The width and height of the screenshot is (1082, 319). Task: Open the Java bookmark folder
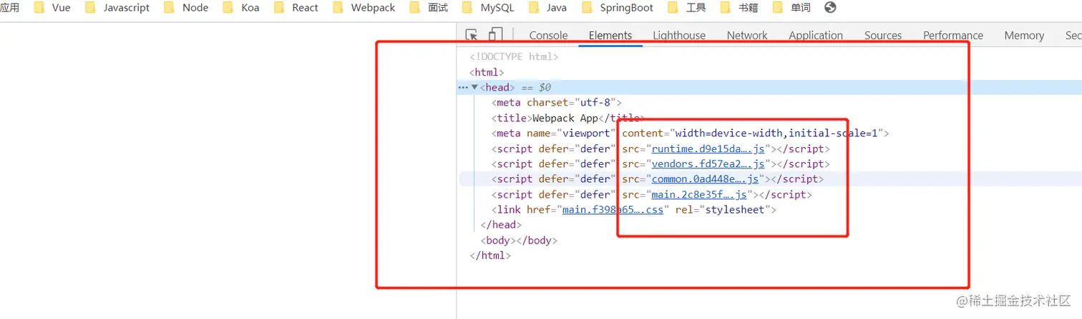[x=548, y=8]
